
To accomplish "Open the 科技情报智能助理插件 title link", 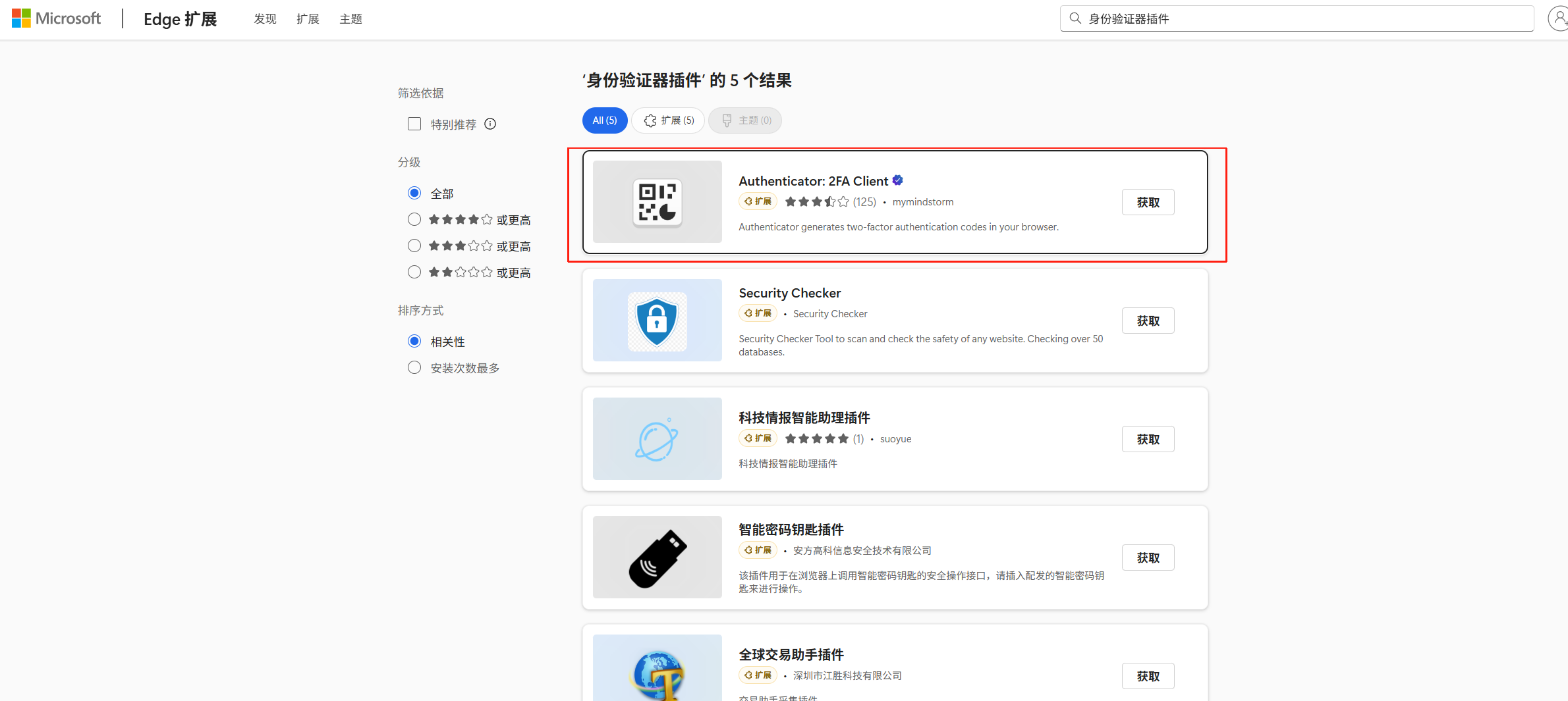I will [x=804, y=418].
